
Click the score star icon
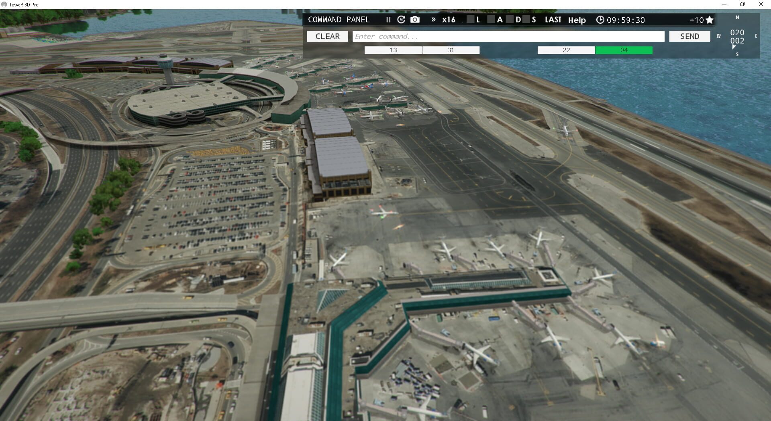coord(710,20)
